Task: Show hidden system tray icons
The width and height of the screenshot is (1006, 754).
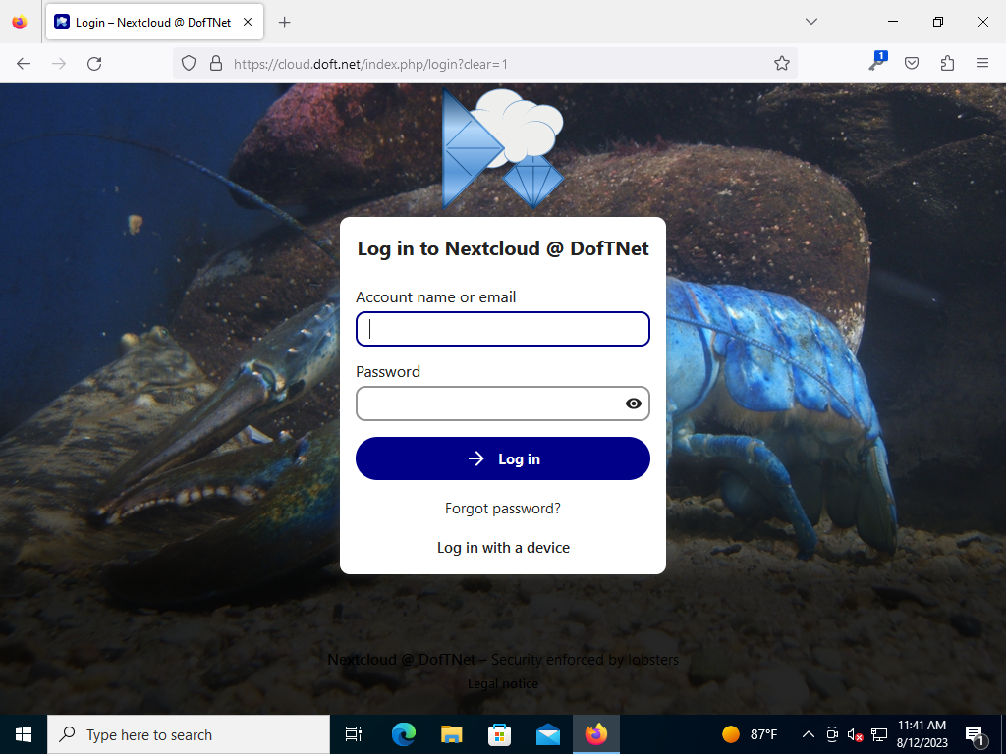Action: [809, 734]
